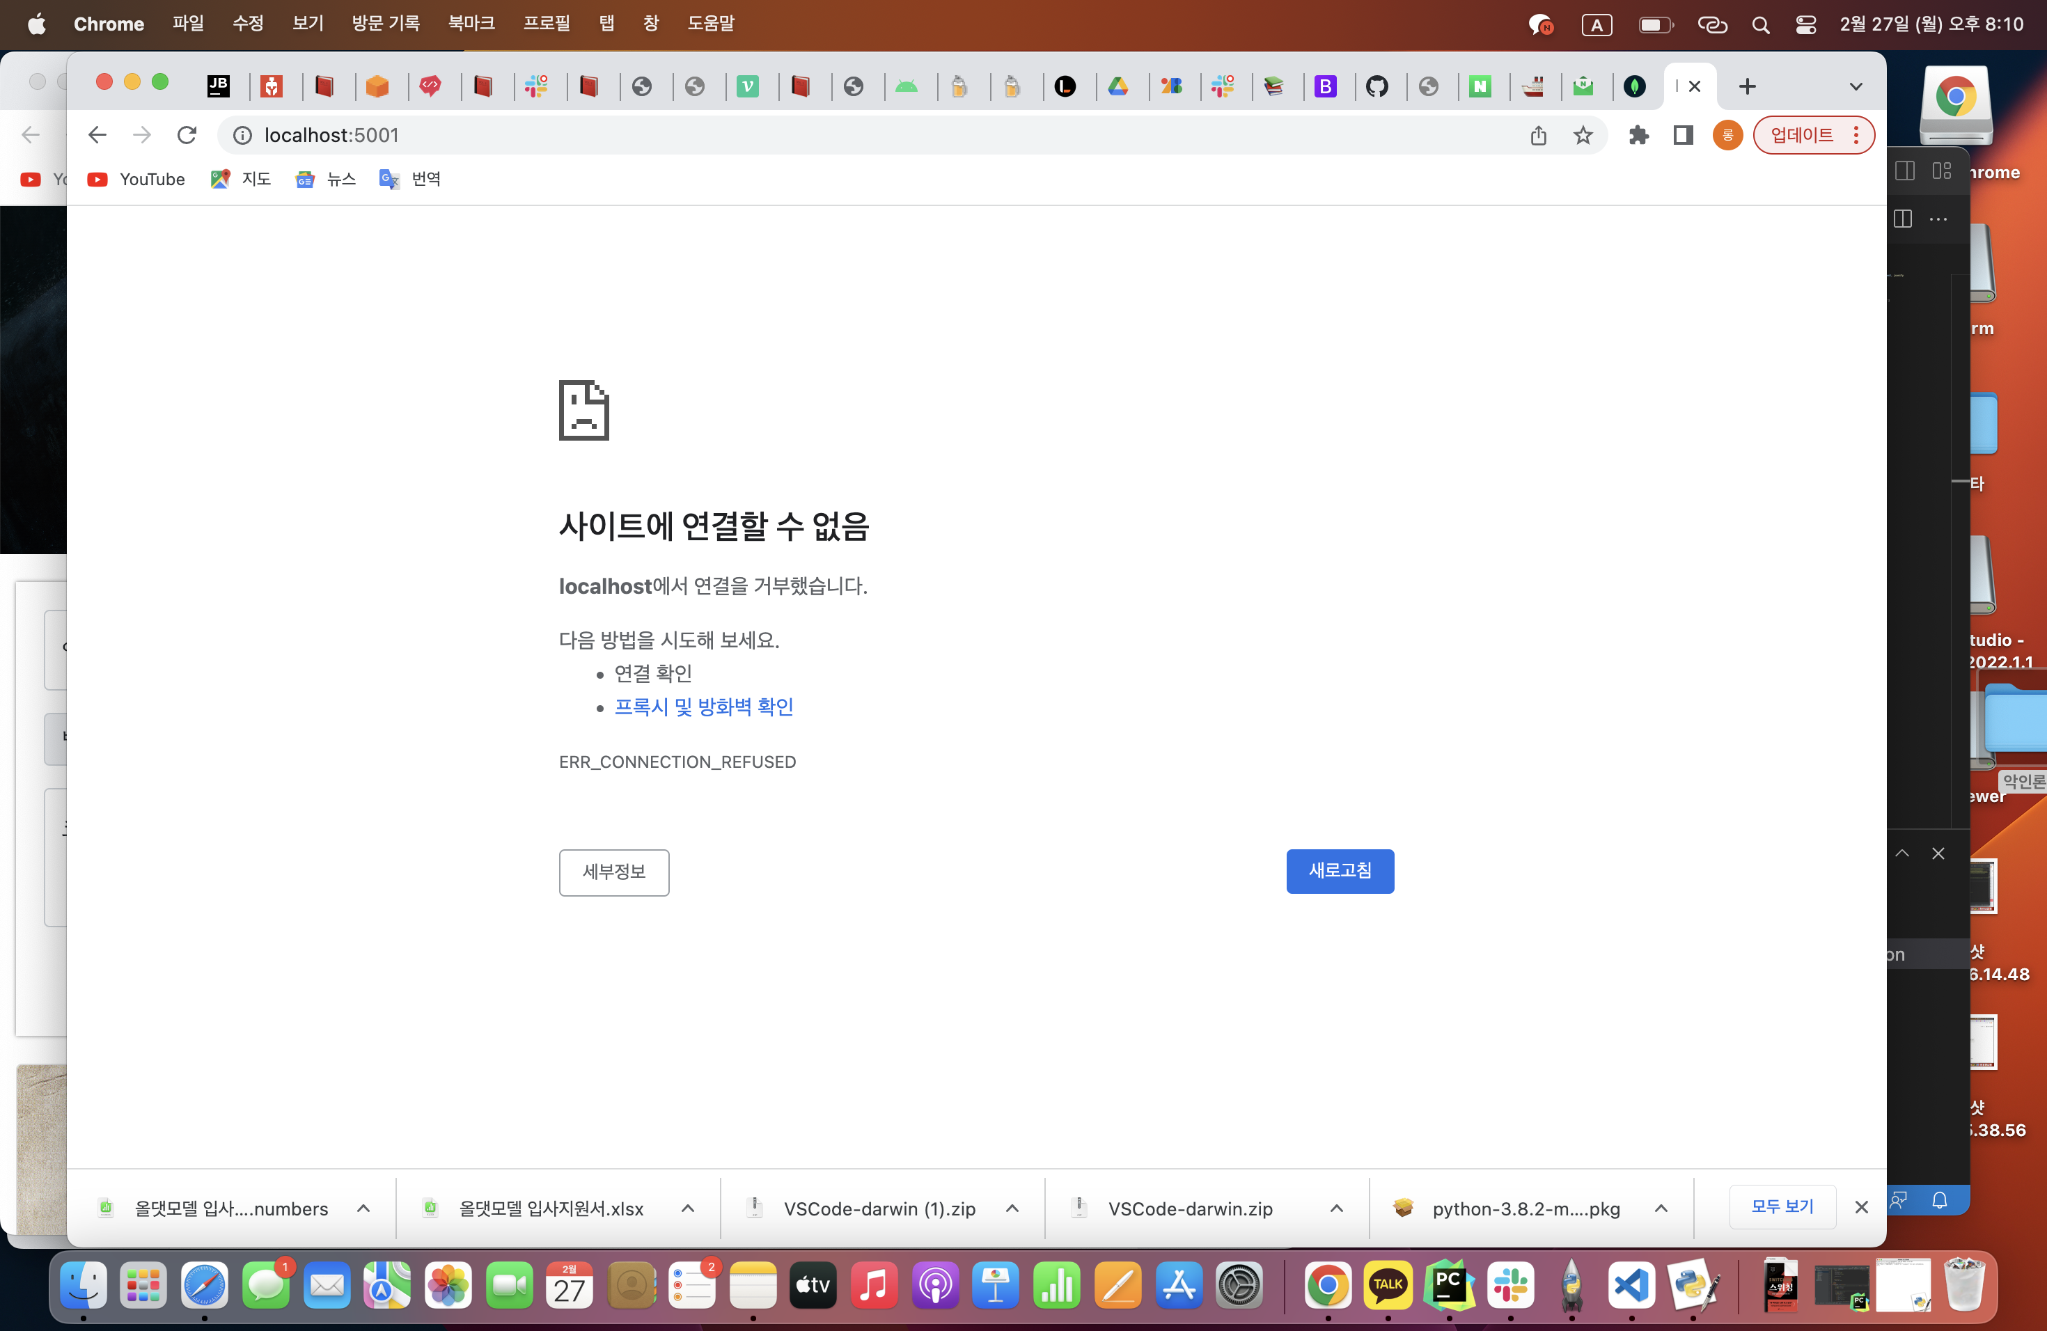View site information icon next to localhost
Viewport: 2047px width, 1331px height.
click(242, 135)
